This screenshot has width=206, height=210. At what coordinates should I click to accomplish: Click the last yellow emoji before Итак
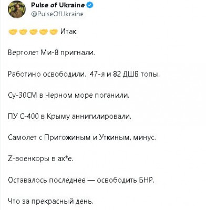54,32
